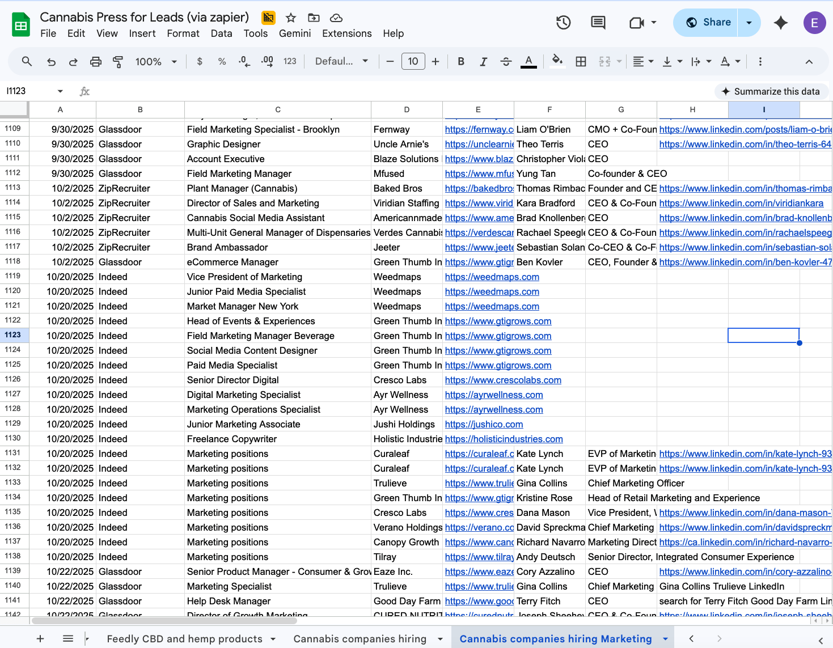Viewport: 833px width, 648px height.
Task: Open the font family dropdown
Action: pyautogui.click(x=342, y=61)
